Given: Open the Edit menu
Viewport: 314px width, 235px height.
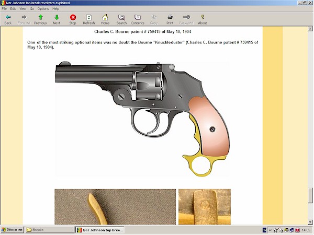Looking at the screenshot, I should [13, 8].
